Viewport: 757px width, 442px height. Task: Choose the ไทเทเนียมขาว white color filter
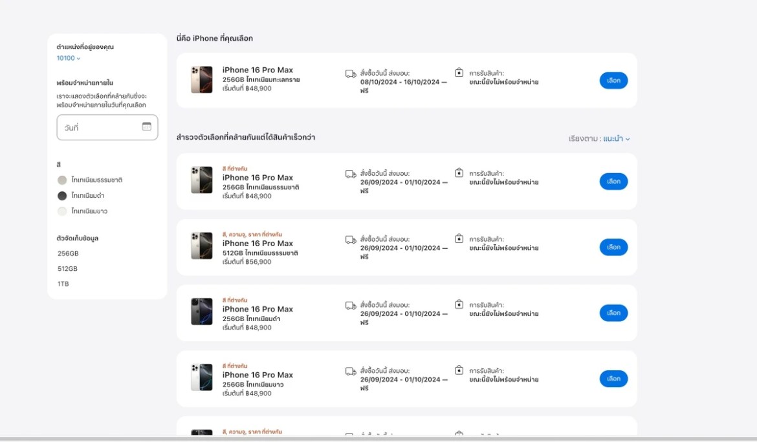point(62,211)
